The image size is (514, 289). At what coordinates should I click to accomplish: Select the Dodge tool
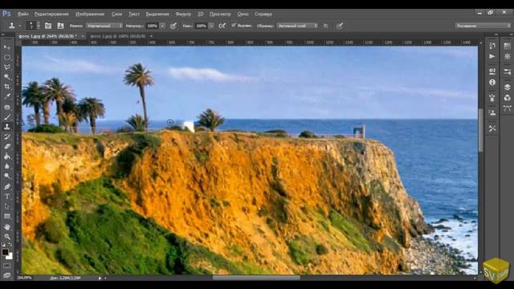tap(7, 176)
